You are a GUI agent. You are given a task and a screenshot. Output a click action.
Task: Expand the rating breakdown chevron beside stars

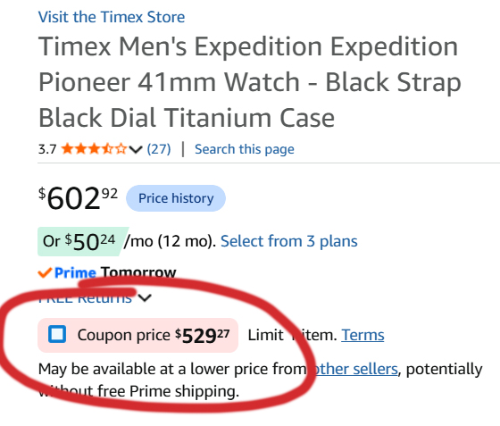[136, 149]
